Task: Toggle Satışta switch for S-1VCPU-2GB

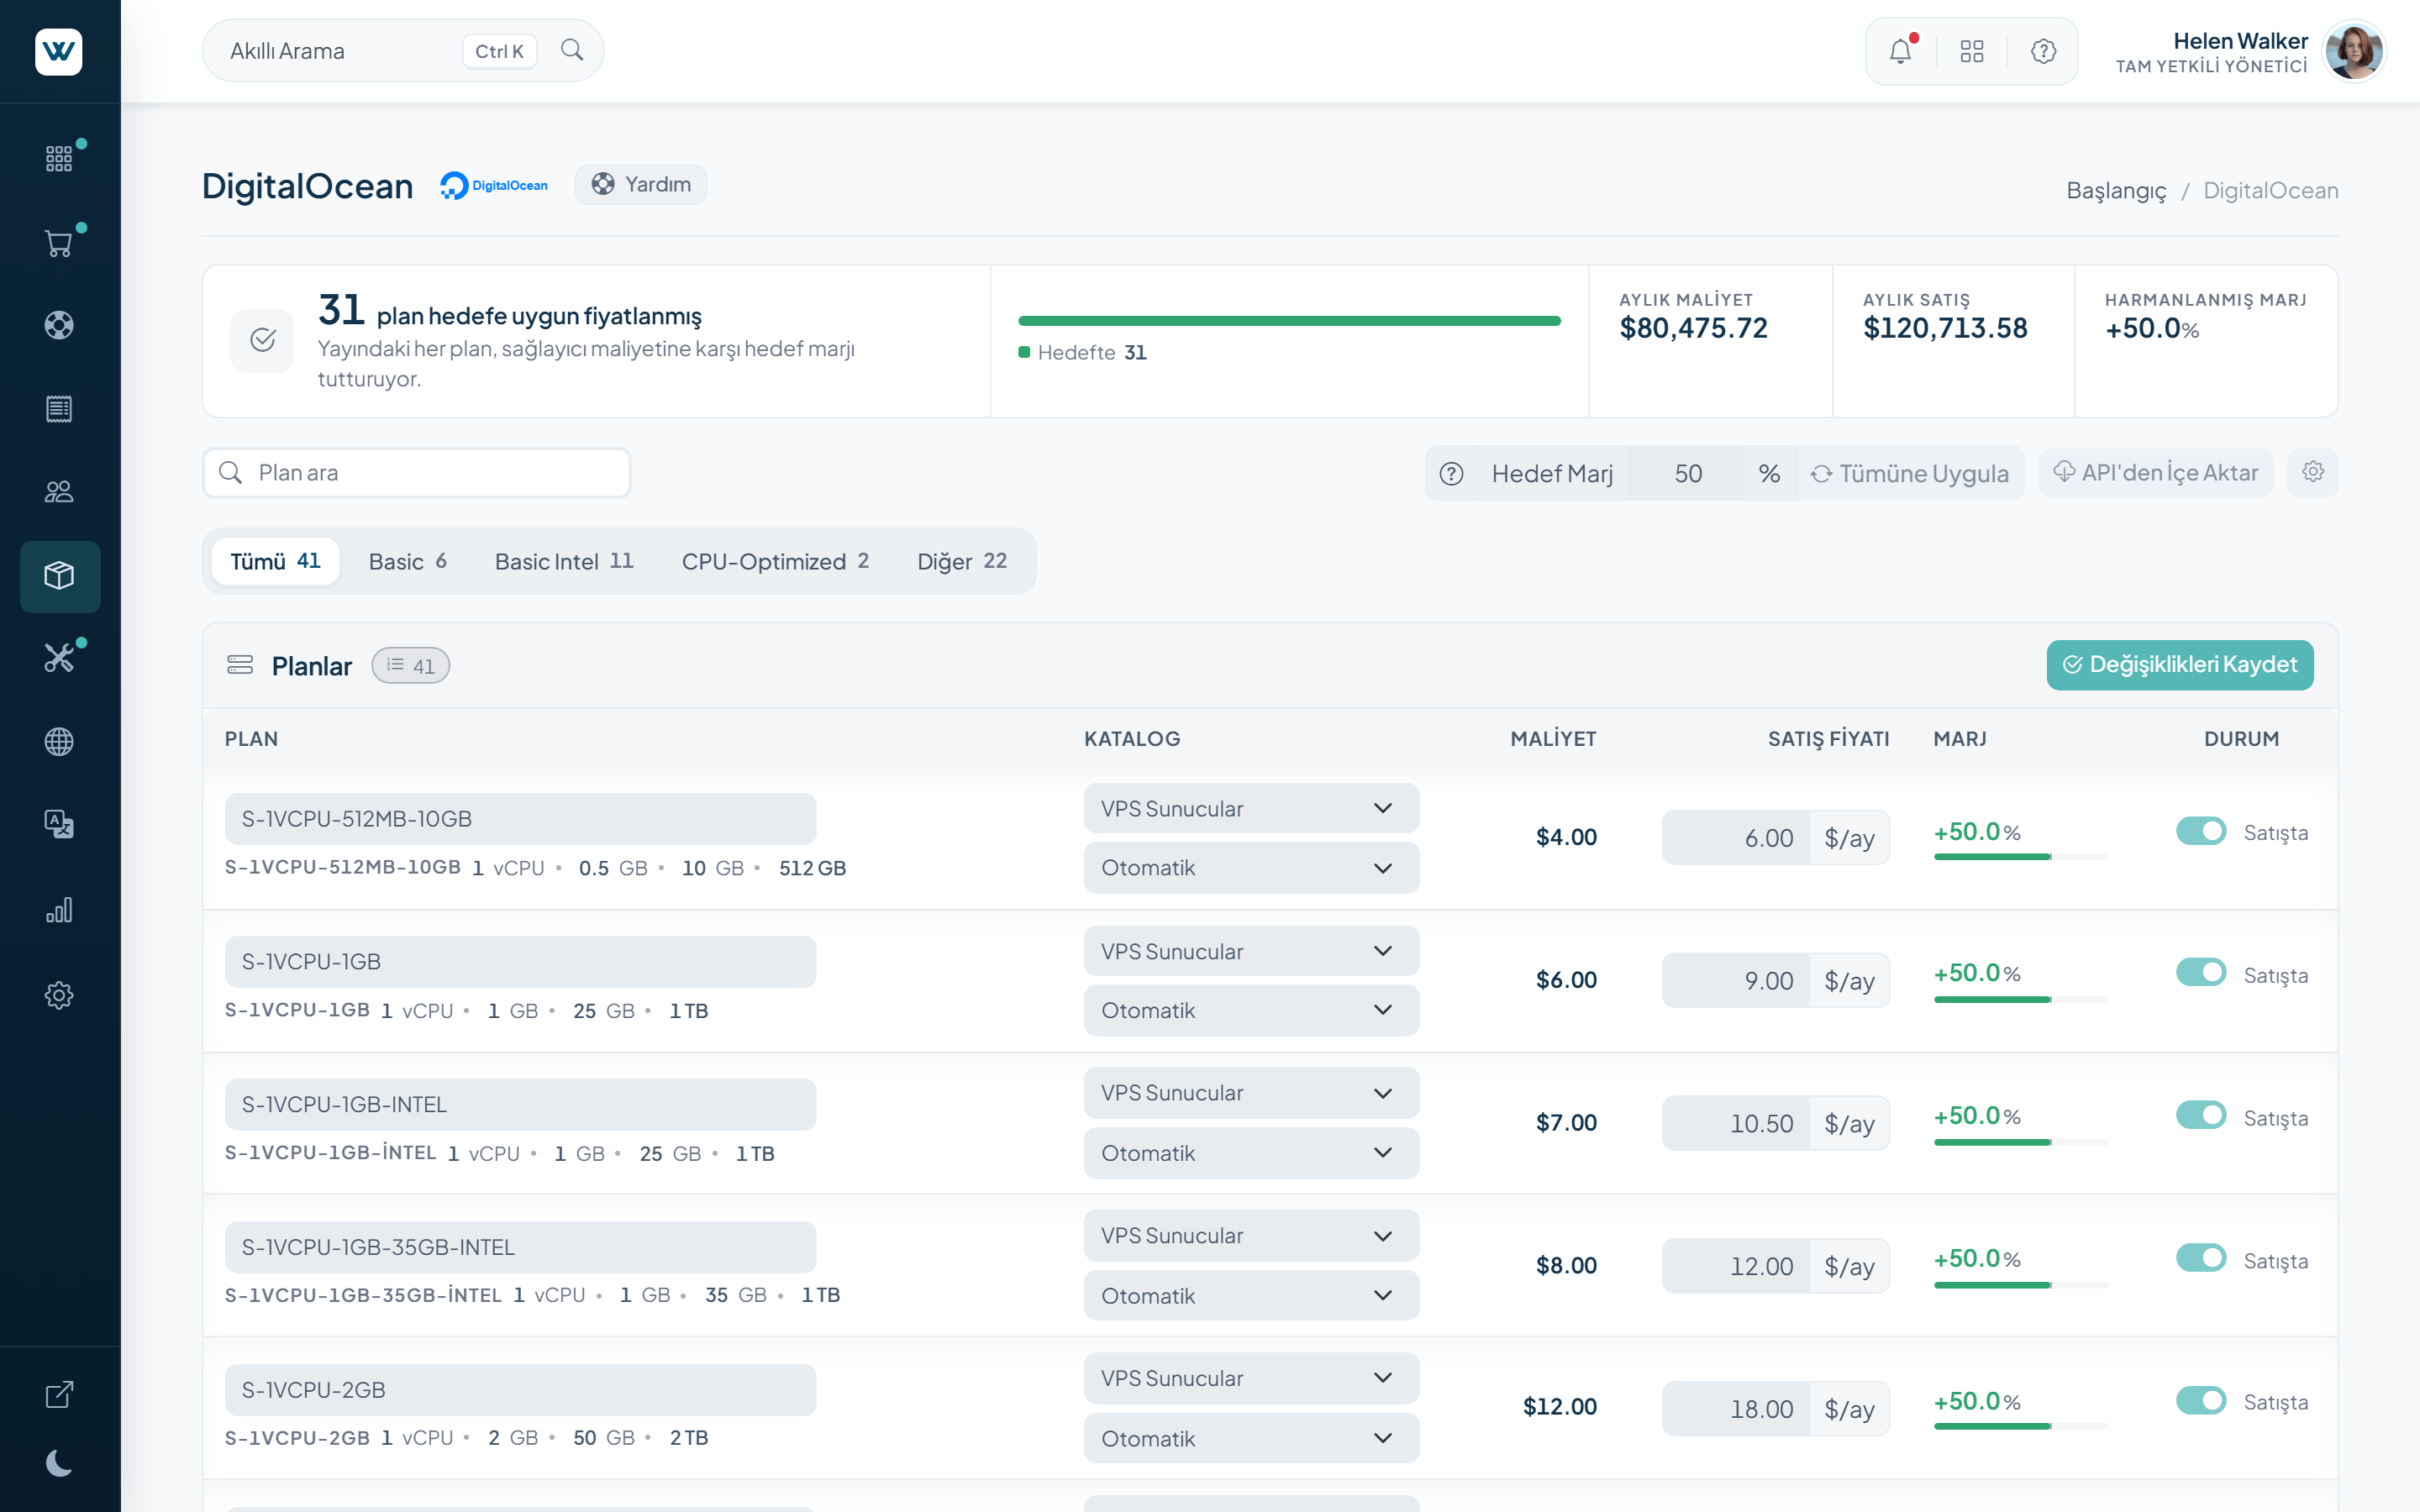Action: point(2201,1401)
